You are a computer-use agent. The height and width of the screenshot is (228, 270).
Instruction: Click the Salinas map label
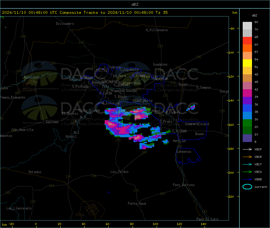pos(52,122)
